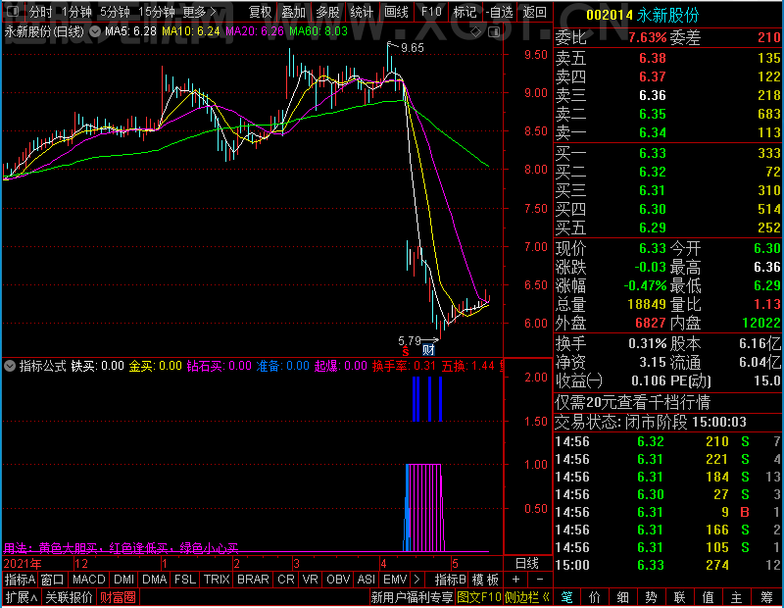Switch indicator to TRIX
Image resolution: width=784 pixels, height=608 pixels.
tap(217, 580)
